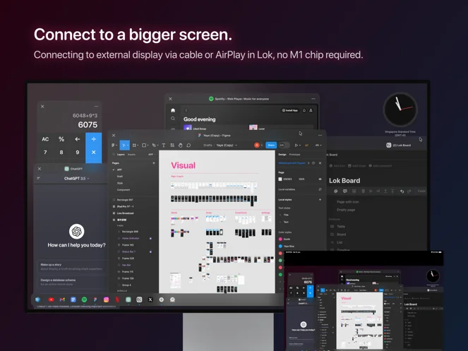The image size is (468, 351).
Task: Select the Text tool in Figma toolbar
Action: coord(163,145)
